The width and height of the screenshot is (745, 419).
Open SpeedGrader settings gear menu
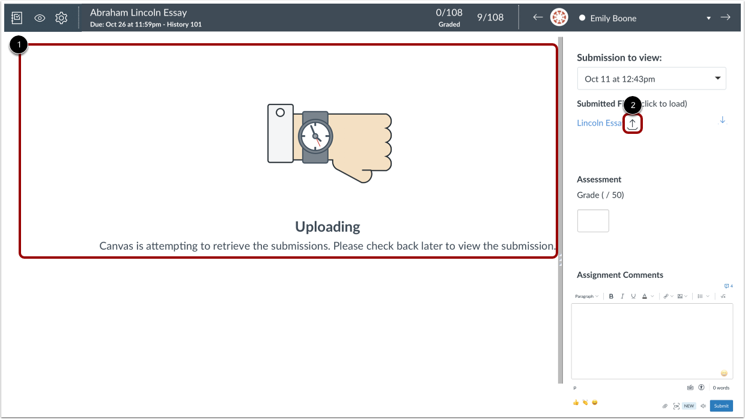(61, 17)
